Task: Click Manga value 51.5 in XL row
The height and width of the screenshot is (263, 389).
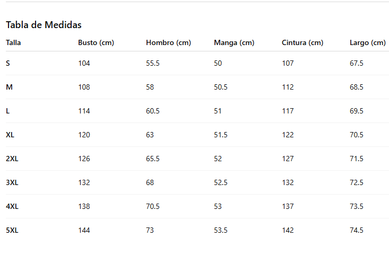Action: [x=221, y=135]
